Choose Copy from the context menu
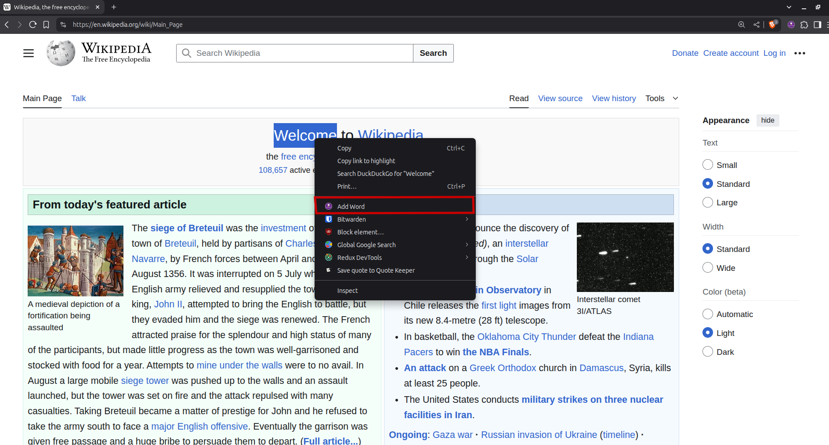Screen dimensions: 829x445 click(395, 148)
